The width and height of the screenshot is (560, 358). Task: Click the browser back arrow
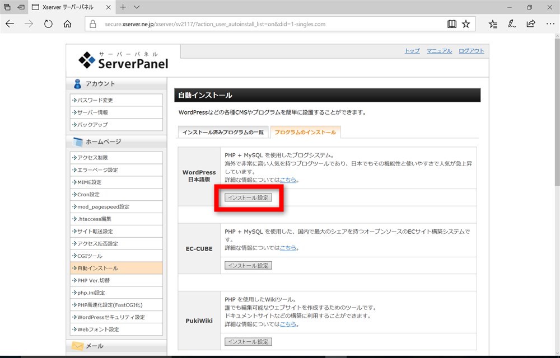pos(10,24)
